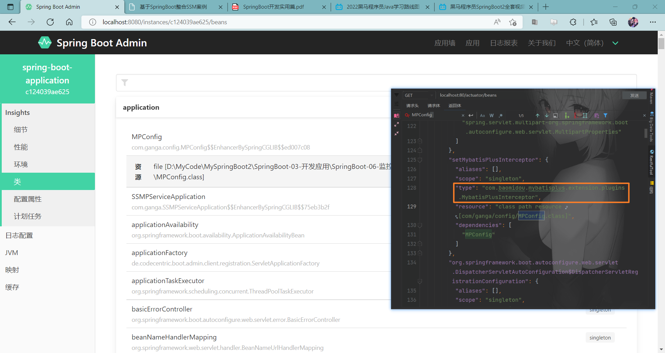Click the browser page vertical scrollbar

[661, 44]
